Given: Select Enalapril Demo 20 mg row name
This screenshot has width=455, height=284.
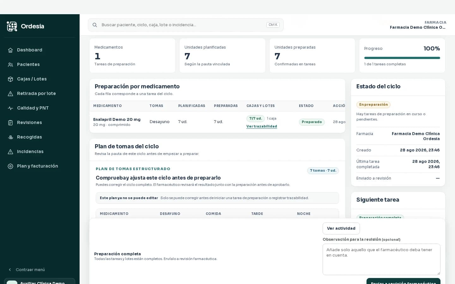Looking at the screenshot, I should tap(117, 120).
